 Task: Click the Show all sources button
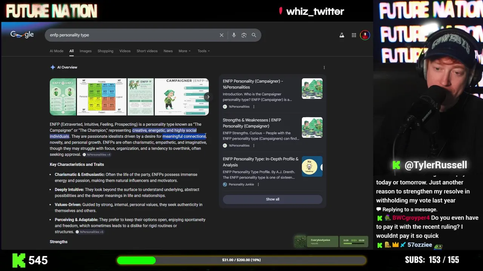(x=272, y=199)
